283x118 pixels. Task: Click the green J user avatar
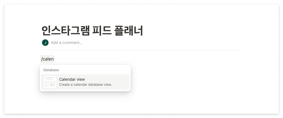pos(45,43)
